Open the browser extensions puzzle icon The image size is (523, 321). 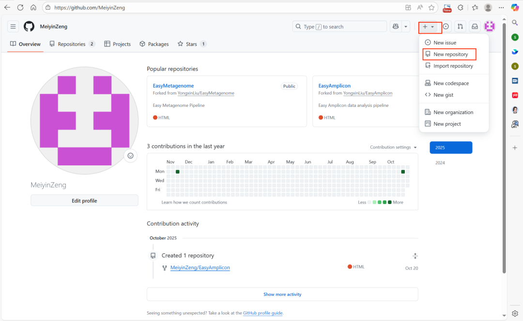461,7
